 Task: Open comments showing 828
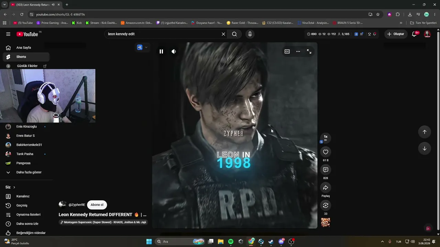pos(326,170)
